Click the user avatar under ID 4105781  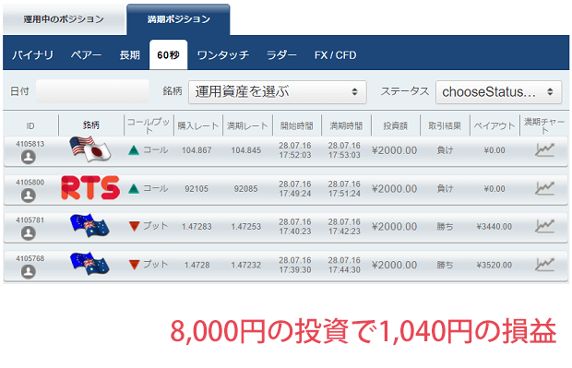coord(29,233)
